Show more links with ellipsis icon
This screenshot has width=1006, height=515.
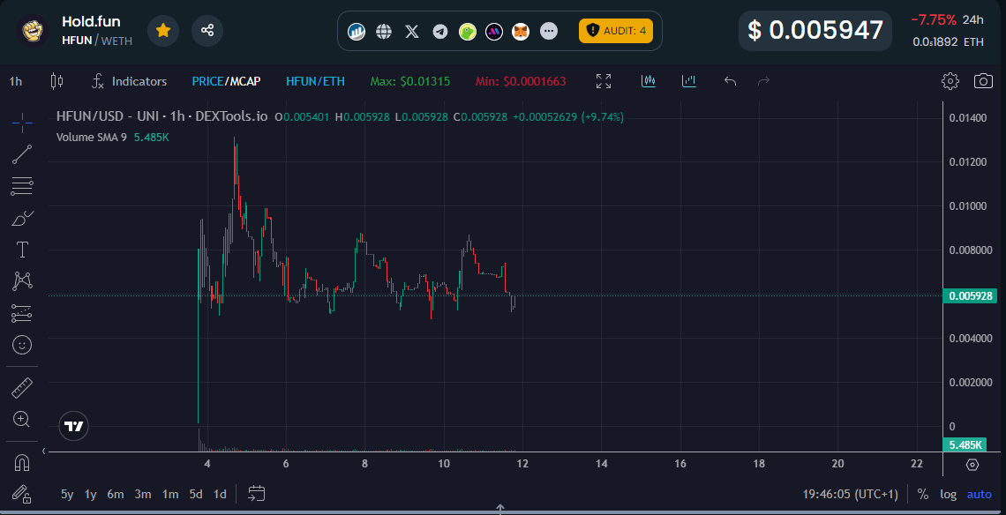(549, 31)
